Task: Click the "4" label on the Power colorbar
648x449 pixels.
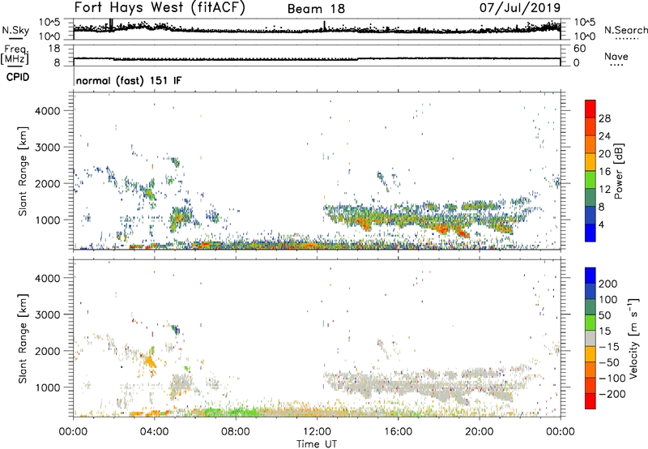Action: (x=601, y=225)
